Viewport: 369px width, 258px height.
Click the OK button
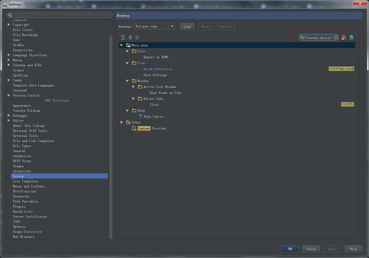point(290,249)
